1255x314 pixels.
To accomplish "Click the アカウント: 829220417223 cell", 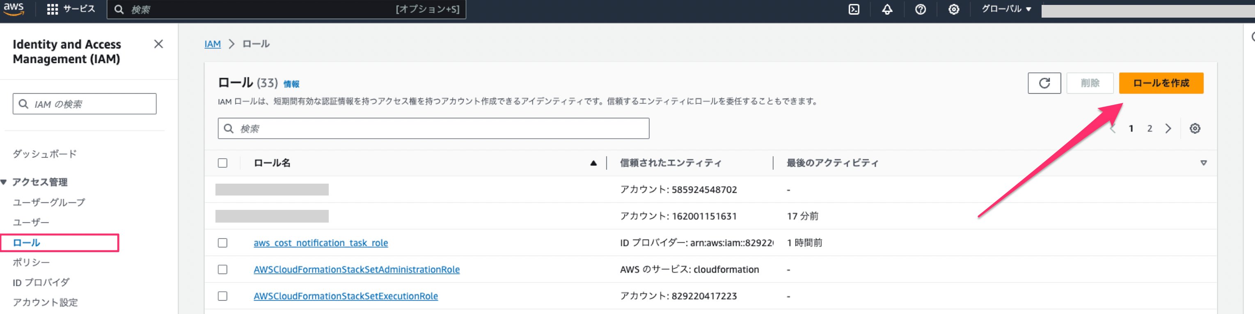I will click(678, 296).
